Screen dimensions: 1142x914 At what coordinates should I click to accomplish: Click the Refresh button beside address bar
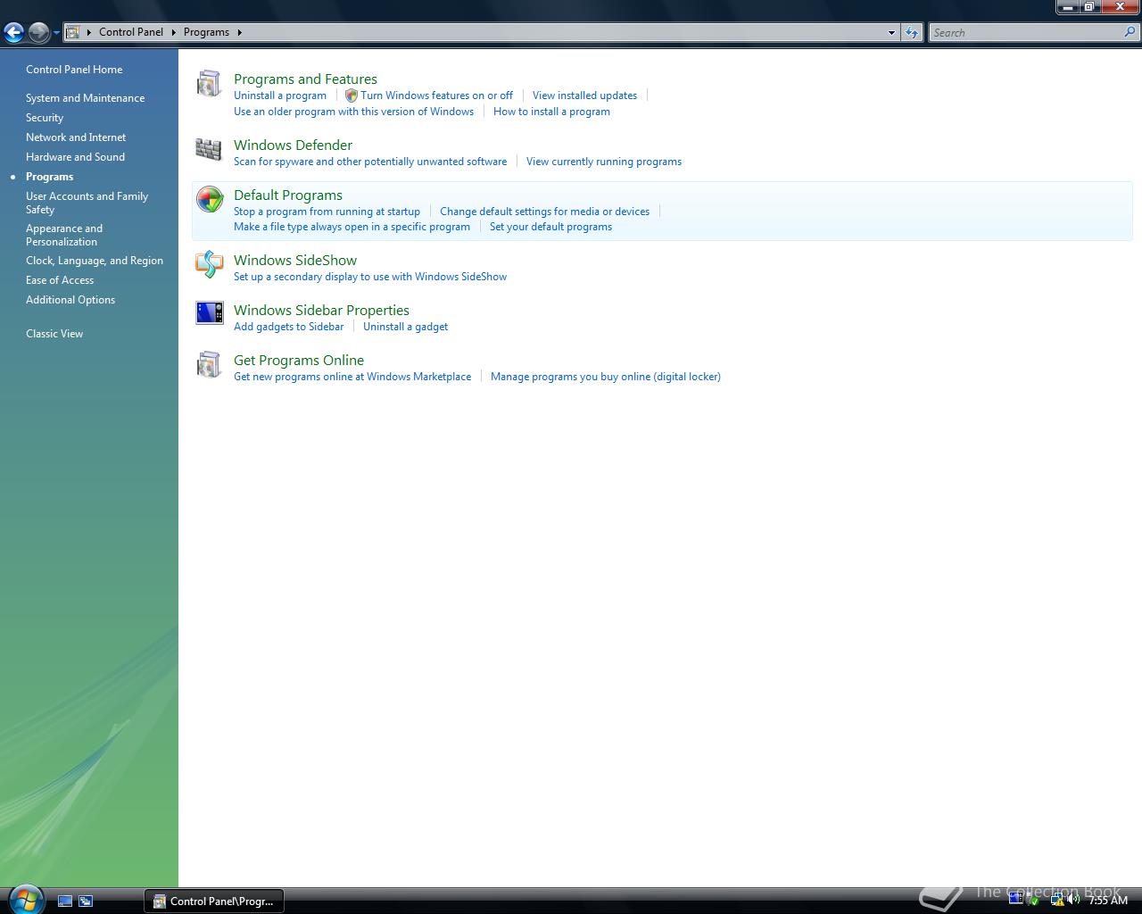(911, 32)
